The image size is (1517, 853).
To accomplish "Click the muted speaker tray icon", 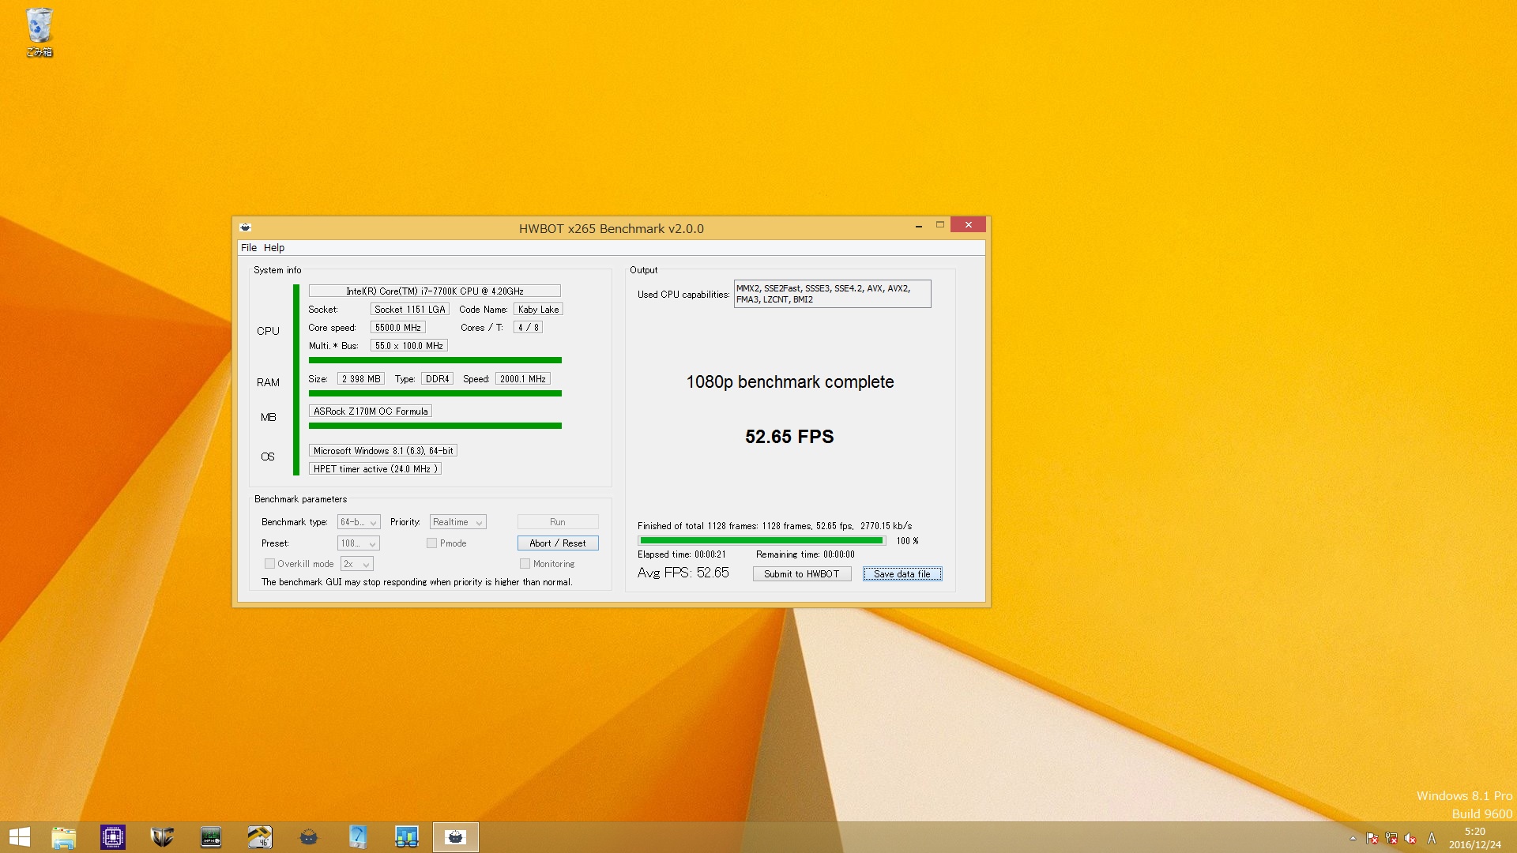I will [x=1410, y=839].
